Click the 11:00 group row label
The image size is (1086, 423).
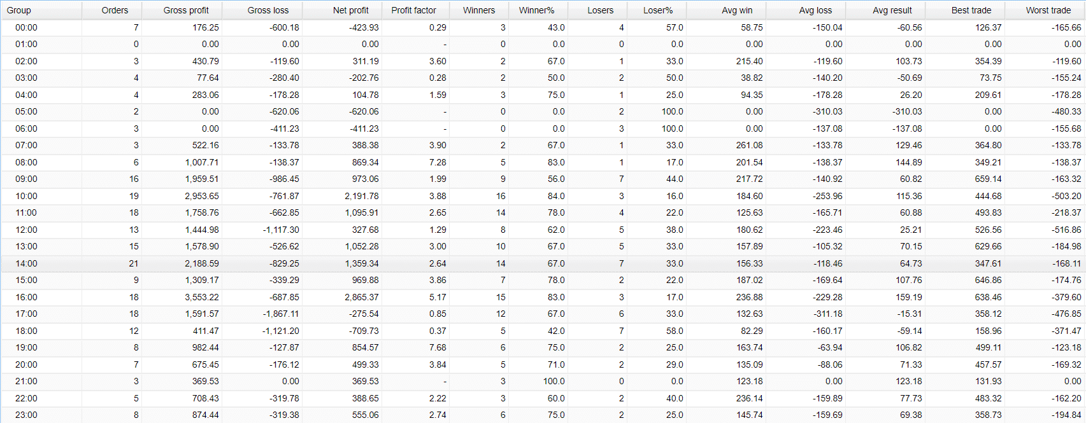(x=26, y=213)
